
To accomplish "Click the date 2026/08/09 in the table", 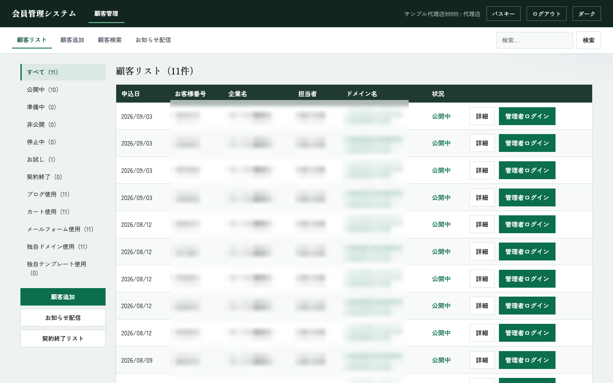I will pyautogui.click(x=137, y=360).
